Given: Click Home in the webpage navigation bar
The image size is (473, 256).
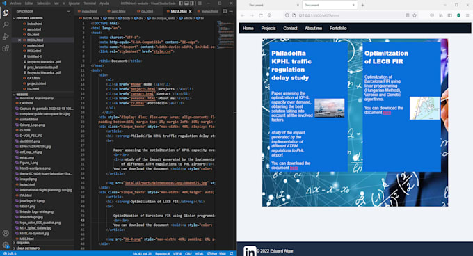Looking at the screenshot, I should (x=248, y=29).
